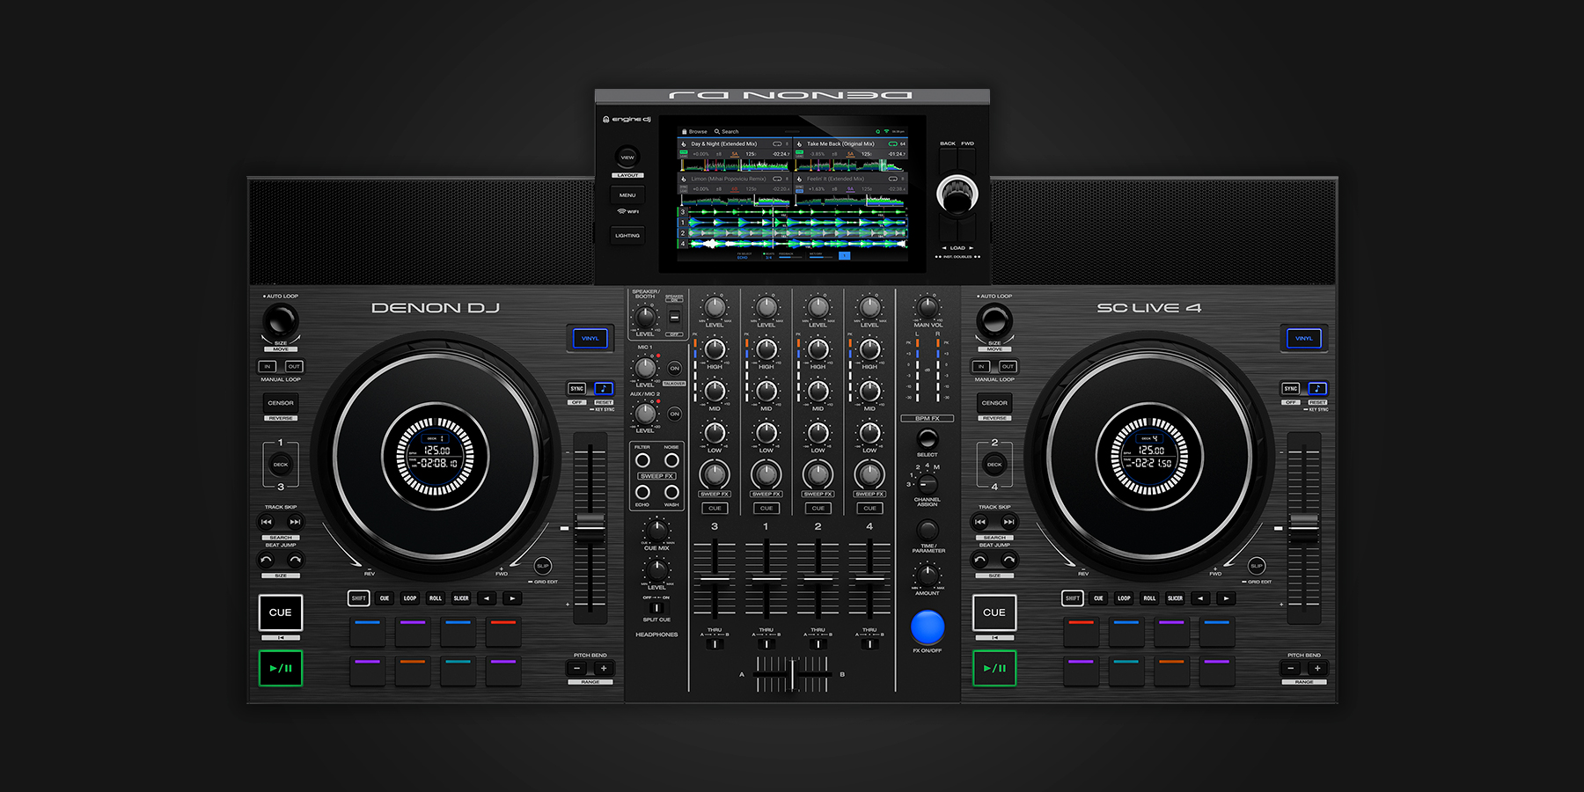Open Browse on the touchscreen
1584x792 pixels.
tap(694, 131)
